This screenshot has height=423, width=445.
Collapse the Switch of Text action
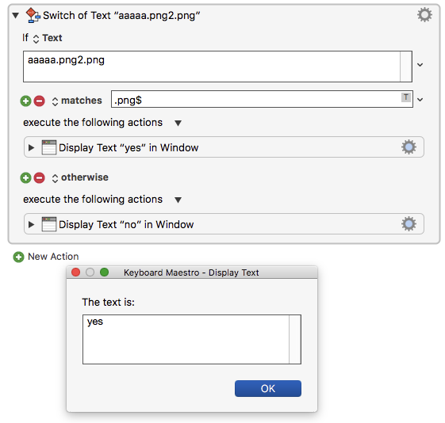(16, 15)
